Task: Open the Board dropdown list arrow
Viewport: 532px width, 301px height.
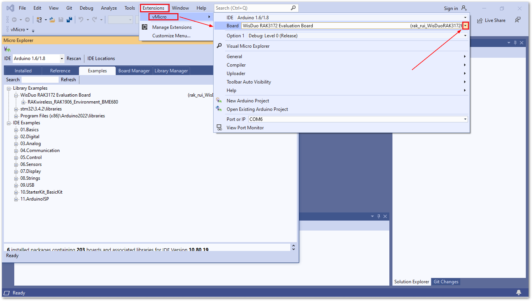Action: 465,26
